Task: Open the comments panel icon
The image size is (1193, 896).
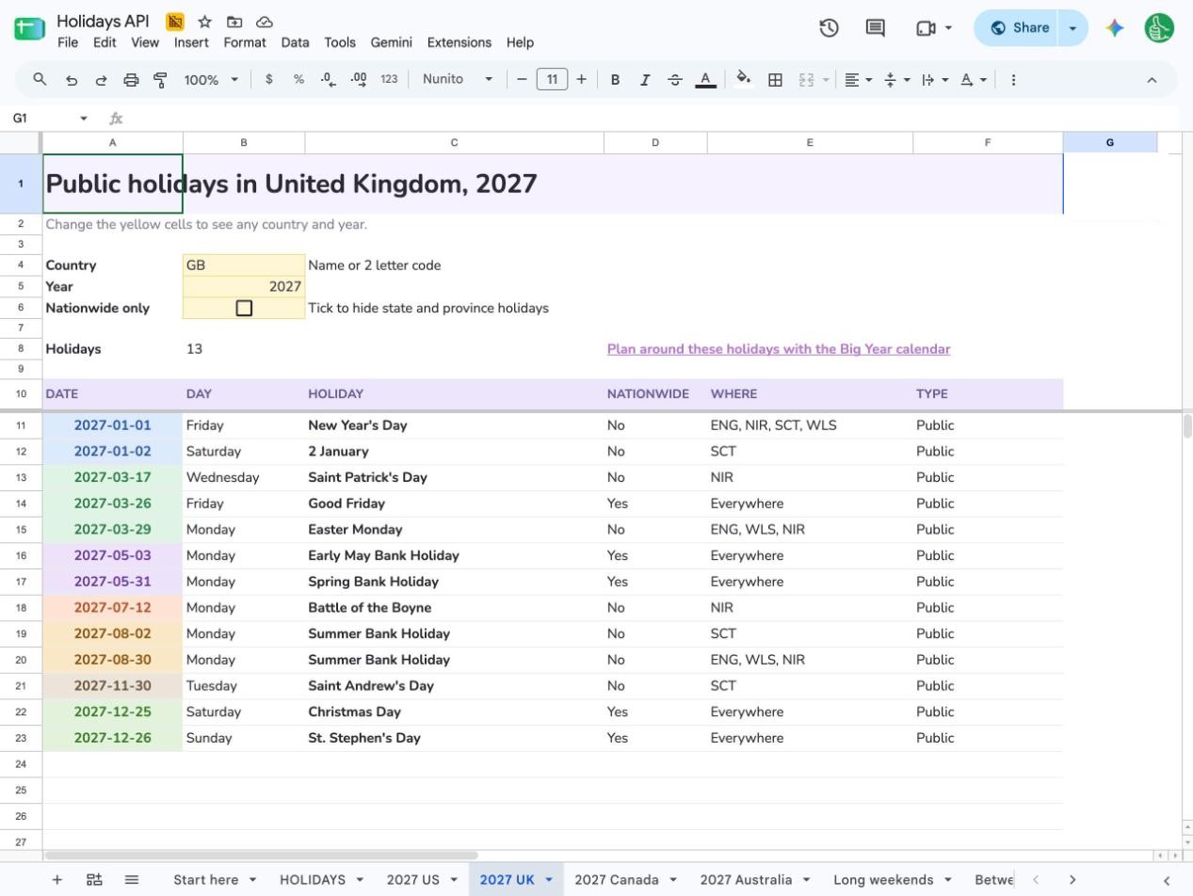Action: tap(876, 28)
